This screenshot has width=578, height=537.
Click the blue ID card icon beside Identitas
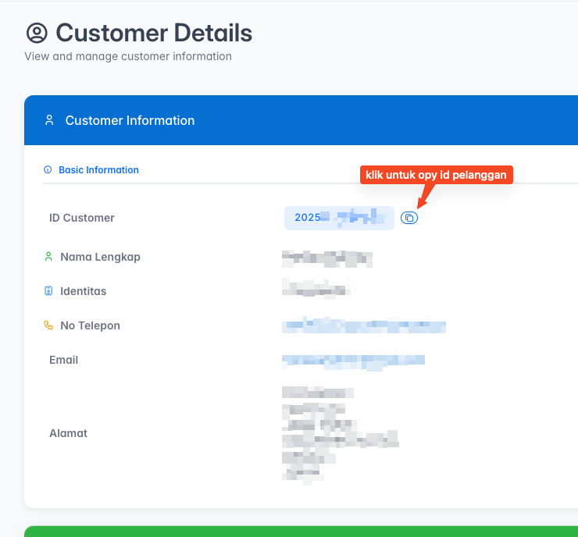[x=48, y=291]
